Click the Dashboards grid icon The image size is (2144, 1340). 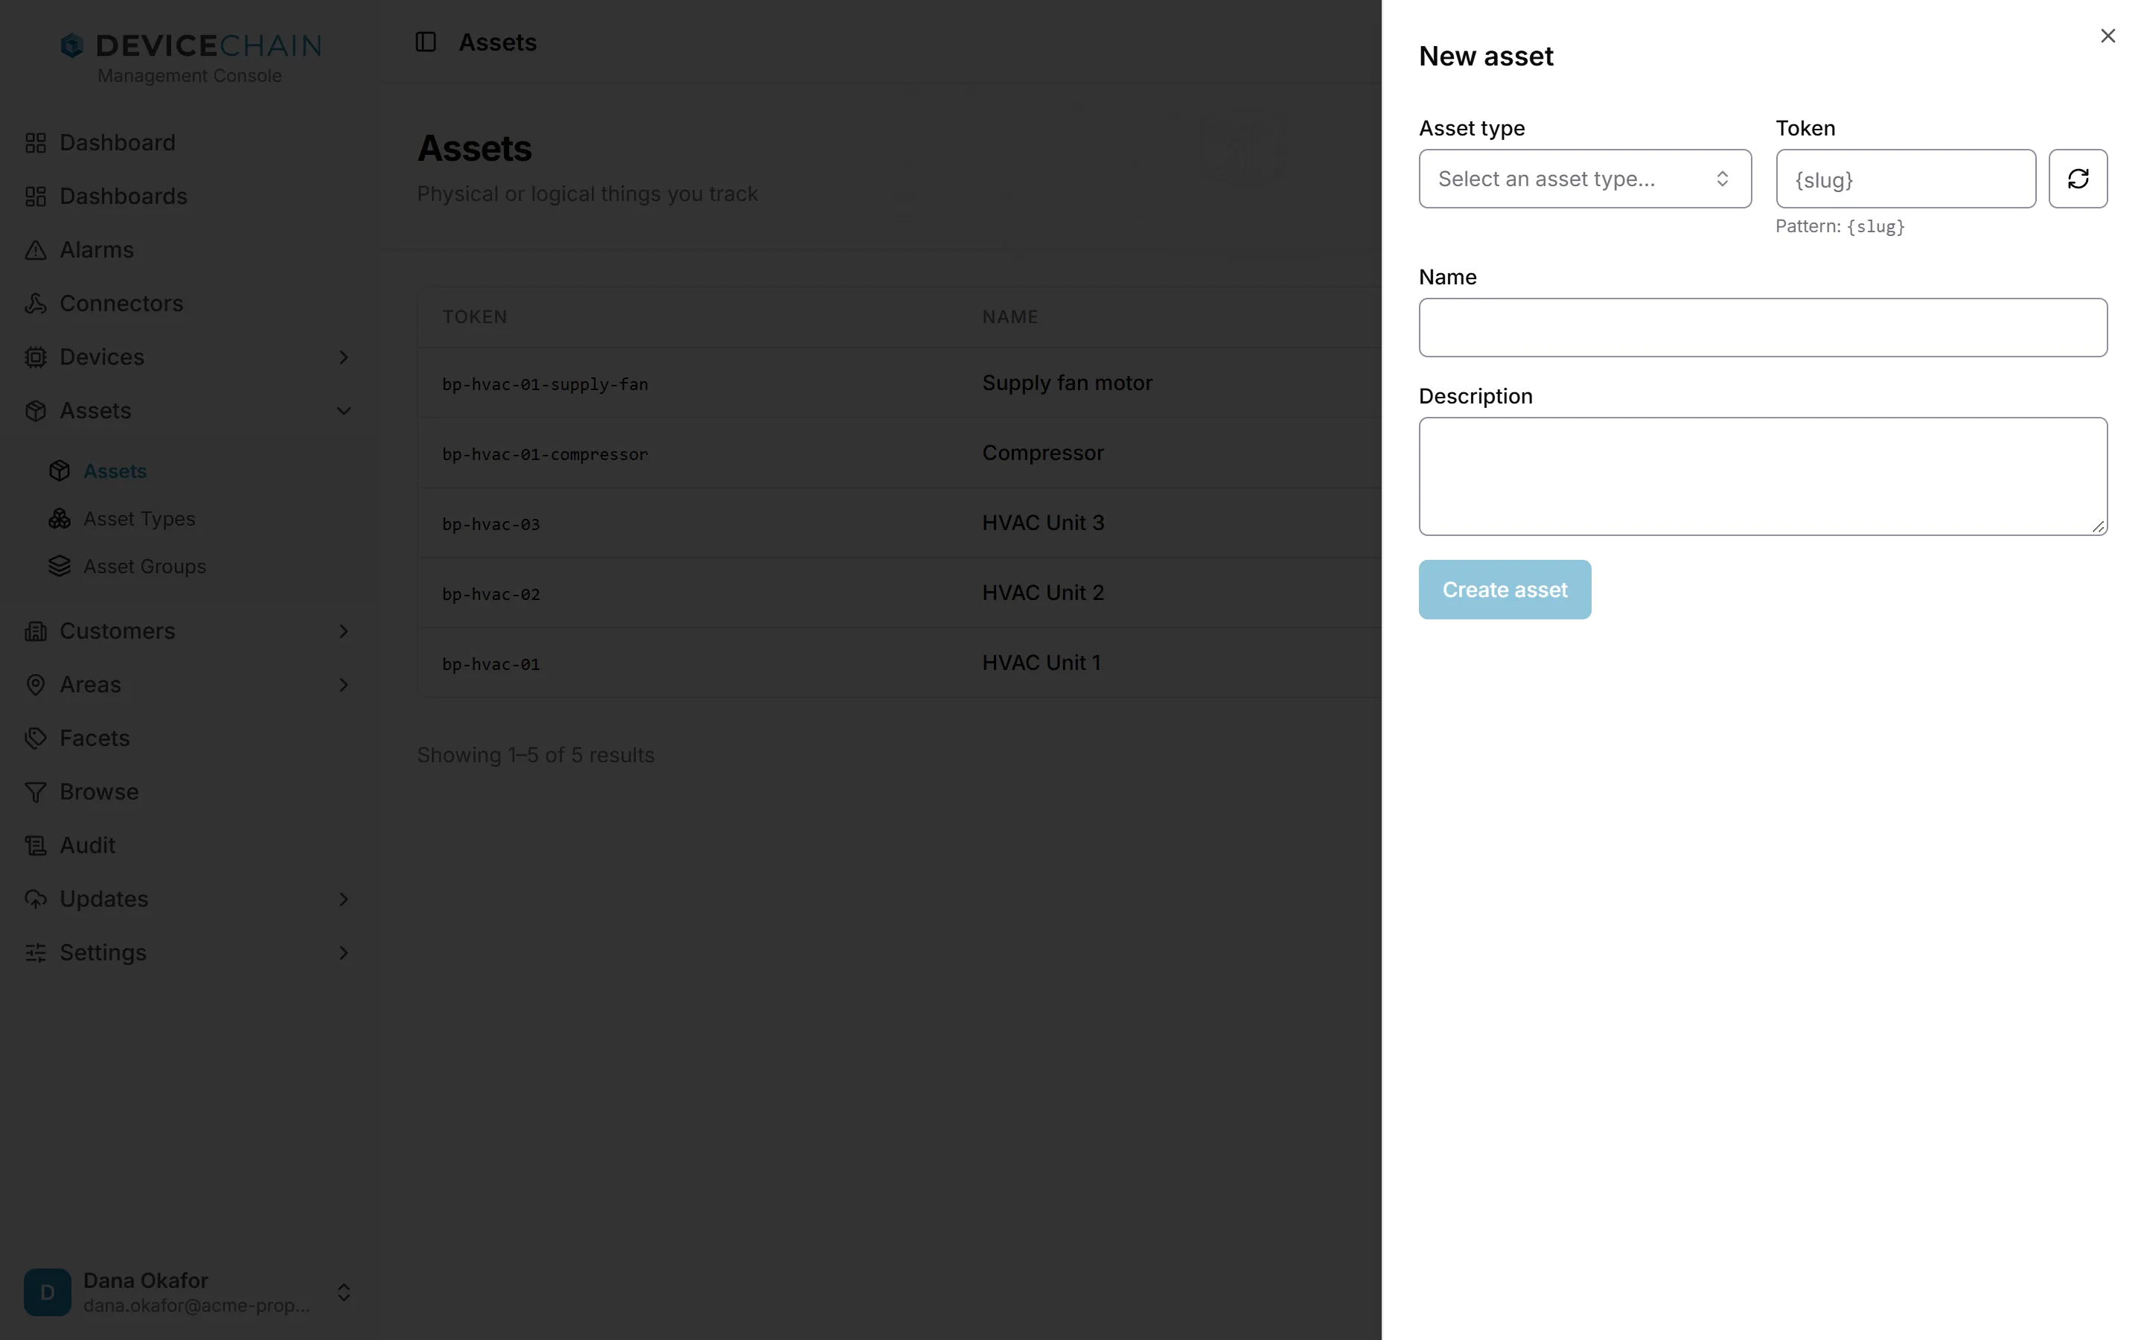click(36, 197)
